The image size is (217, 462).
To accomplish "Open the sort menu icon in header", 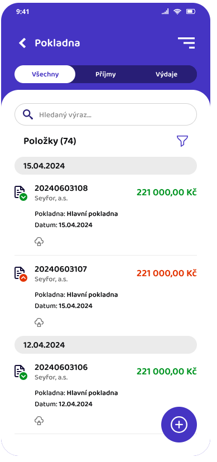I will [x=186, y=43].
